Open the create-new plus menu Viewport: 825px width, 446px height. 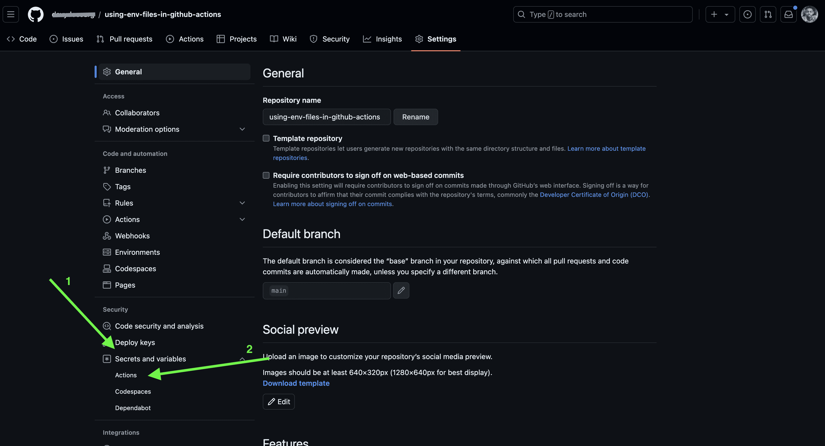tap(720, 14)
